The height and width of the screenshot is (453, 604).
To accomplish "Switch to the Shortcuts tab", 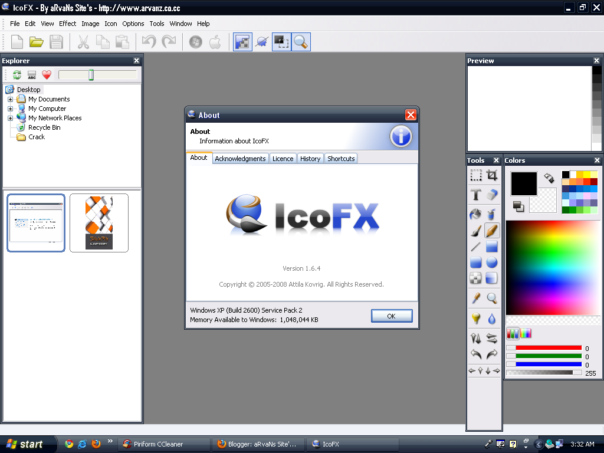I will pyautogui.click(x=341, y=159).
